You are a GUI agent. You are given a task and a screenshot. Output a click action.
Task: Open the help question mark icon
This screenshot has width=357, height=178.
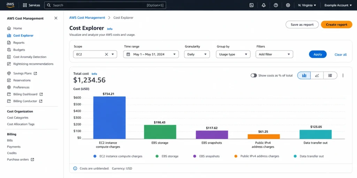click(276, 5)
